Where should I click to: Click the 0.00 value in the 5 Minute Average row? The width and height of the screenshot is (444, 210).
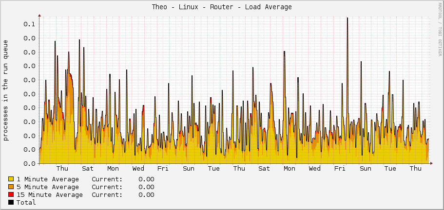(x=146, y=187)
